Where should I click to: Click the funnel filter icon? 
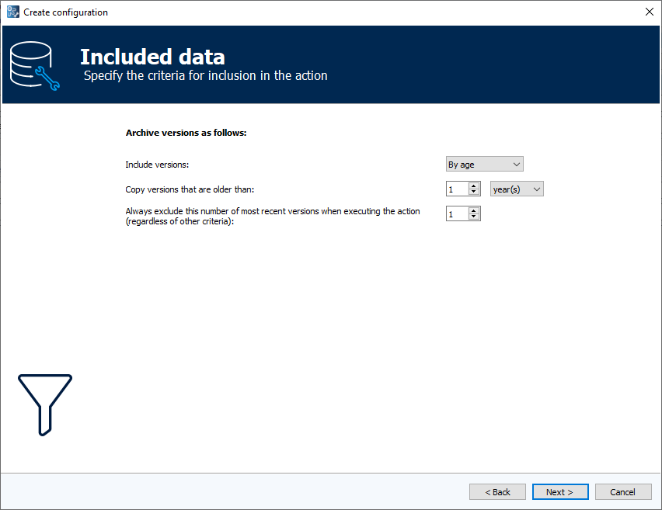(x=44, y=404)
